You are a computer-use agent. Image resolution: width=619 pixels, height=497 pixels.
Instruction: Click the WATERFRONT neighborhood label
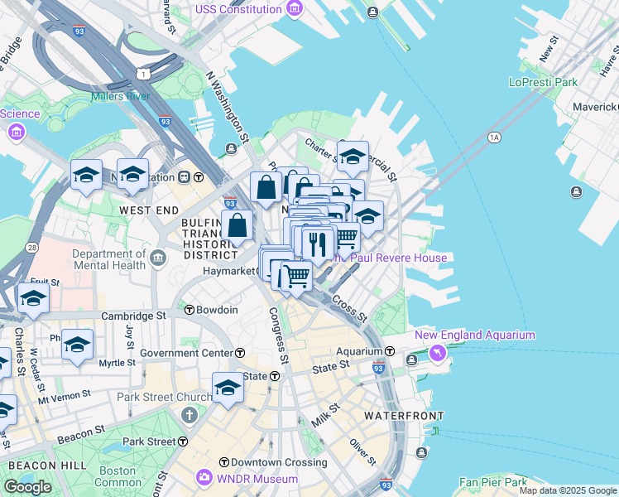(404, 416)
